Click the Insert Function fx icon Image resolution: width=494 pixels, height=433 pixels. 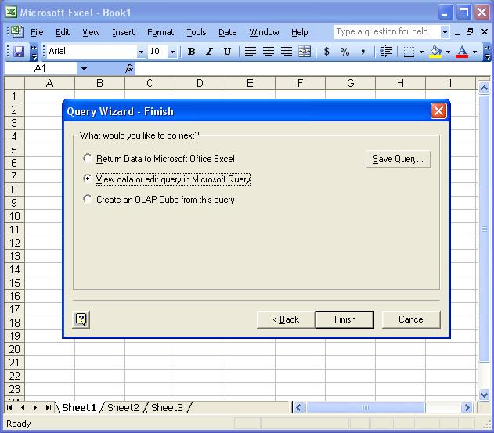coord(129,68)
